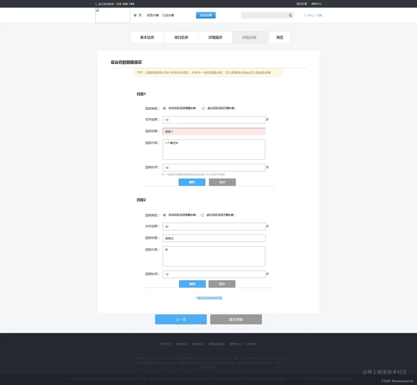Click the 发起众筹 button
This screenshot has width=417, height=385.
click(x=206, y=15)
